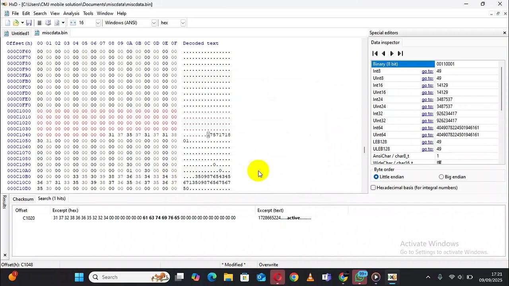This screenshot has width=509, height=286.
Task: Click go to link for Int64
Action: coord(427,128)
